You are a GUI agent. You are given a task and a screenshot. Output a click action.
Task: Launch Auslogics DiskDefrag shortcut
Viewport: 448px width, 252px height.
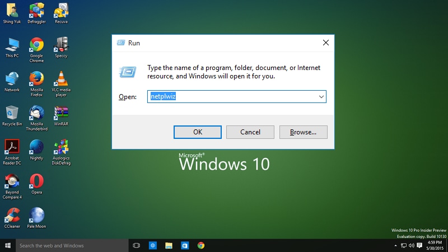point(61,152)
